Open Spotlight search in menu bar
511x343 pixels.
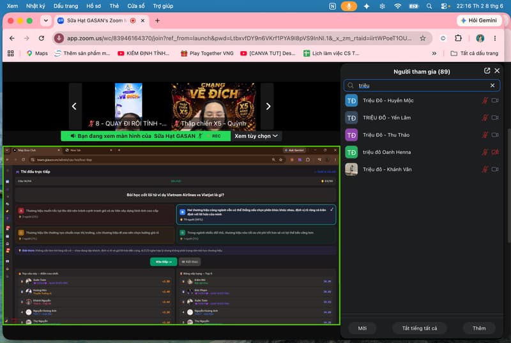429,6
